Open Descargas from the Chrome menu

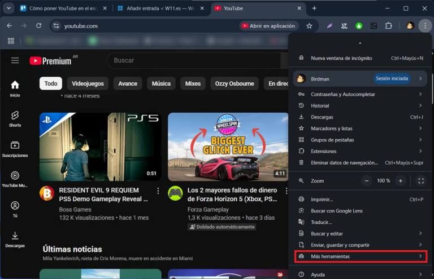pos(360,117)
